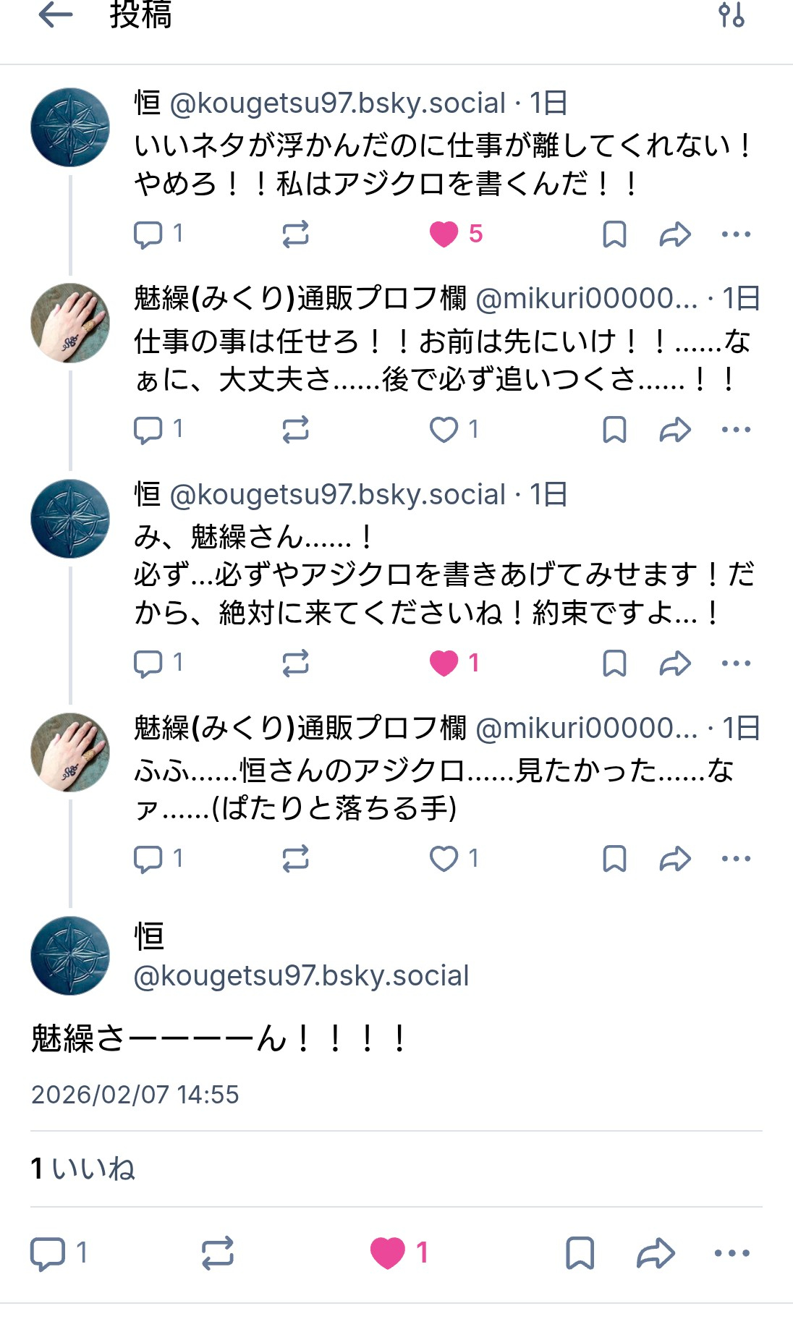
Task: View the 1 いいね likes list
Action: [x=83, y=1169]
